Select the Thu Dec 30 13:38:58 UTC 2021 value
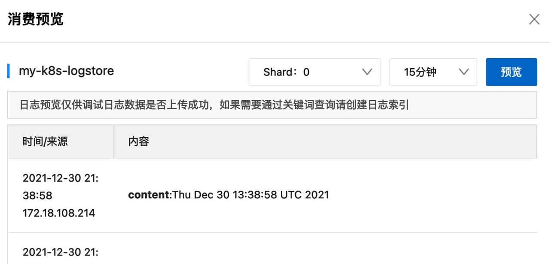This screenshot has width=550, height=264. click(x=251, y=195)
